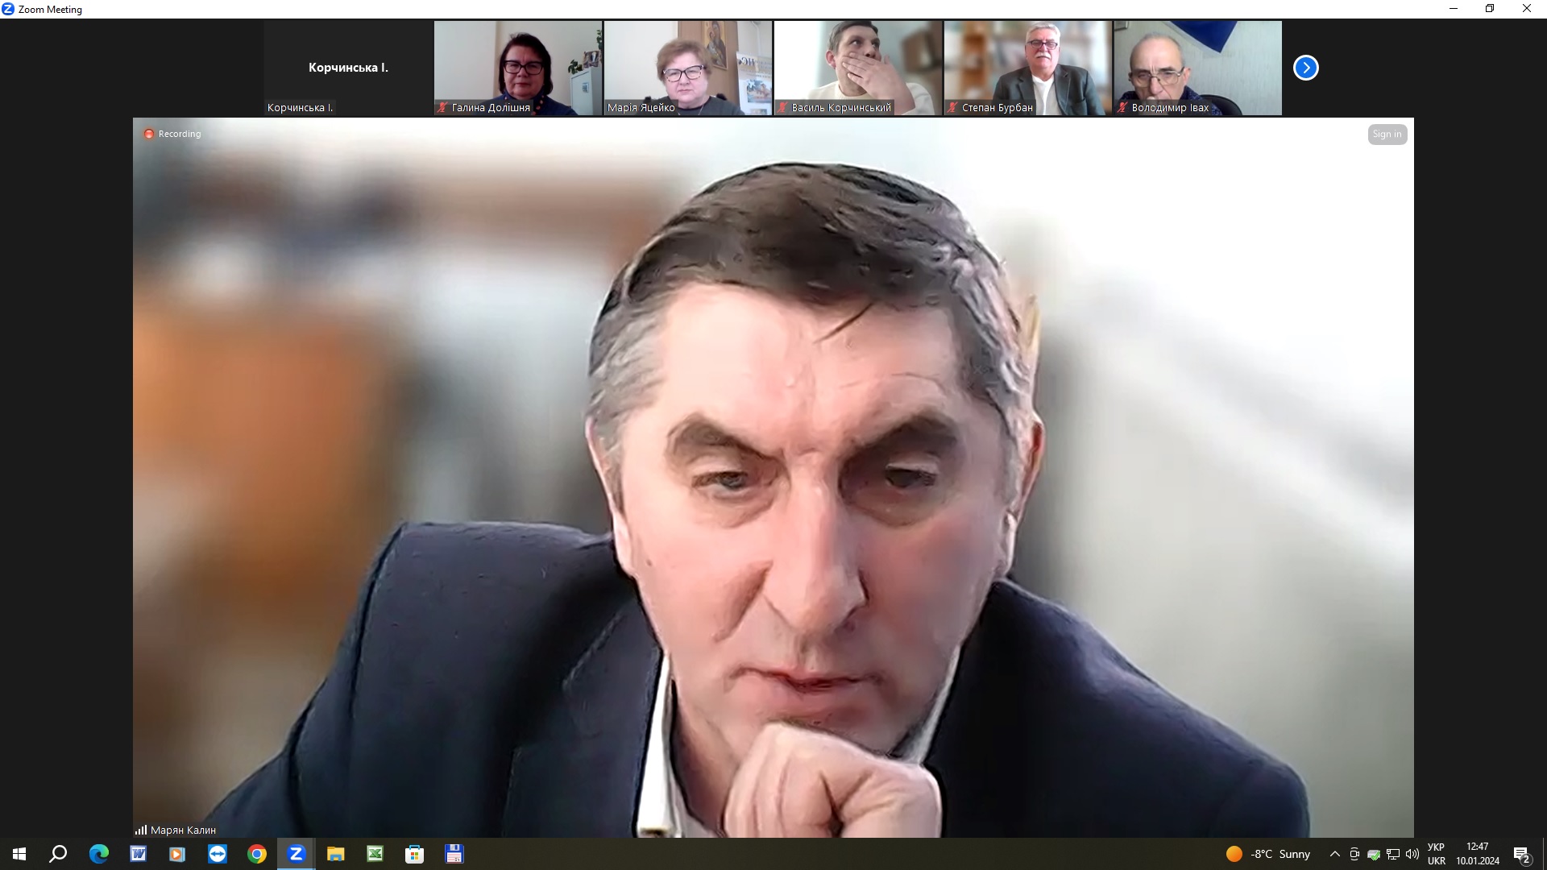Image resolution: width=1547 pixels, height=870 pixels.
Task: Show next participants with blue arrow
Action: click(x=1305, y=68)
